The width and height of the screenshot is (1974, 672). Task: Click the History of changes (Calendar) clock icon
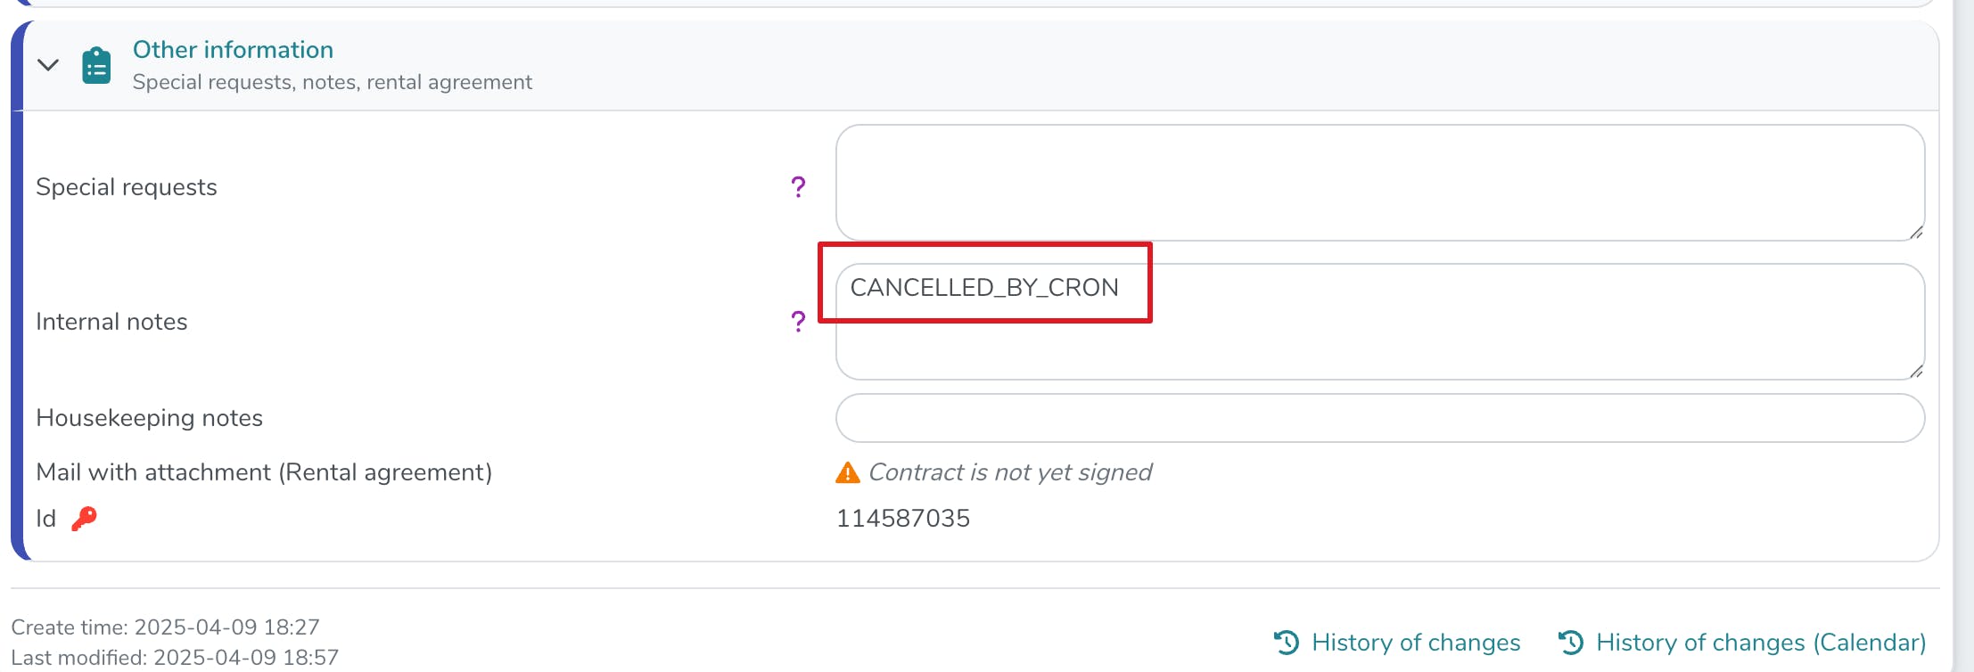1570,643
